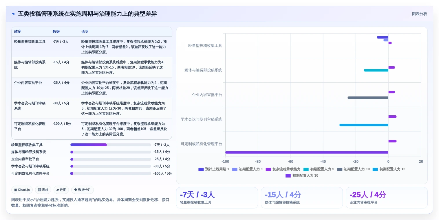Click chart axis label 媒体与编辑部投稿系统
The image size is (439, 220).
203,70
